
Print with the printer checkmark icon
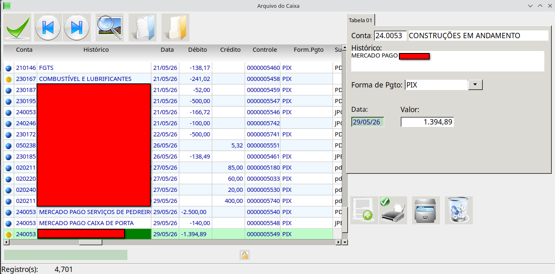click(x=393, y=210)
